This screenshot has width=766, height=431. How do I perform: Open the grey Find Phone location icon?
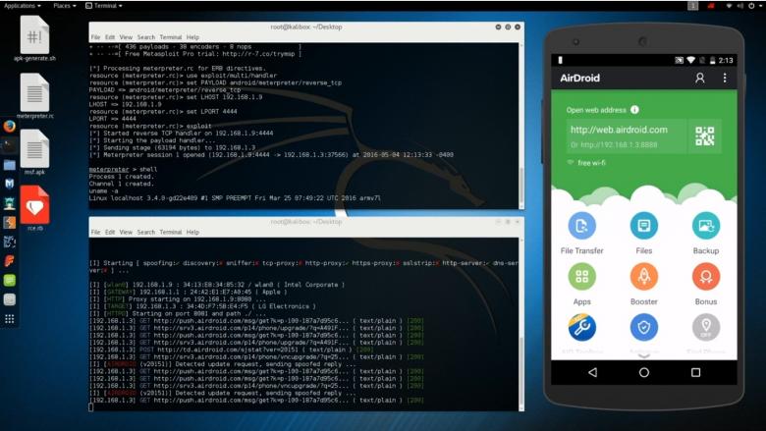click(x=706, y=327)
